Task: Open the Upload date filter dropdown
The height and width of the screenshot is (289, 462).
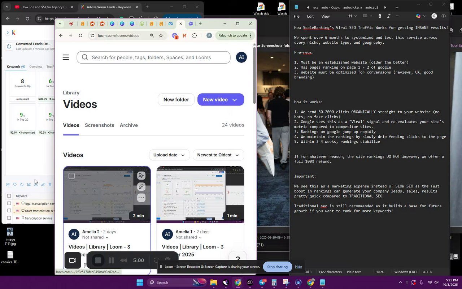Action: pyautogui.click(x=169, y=155)
